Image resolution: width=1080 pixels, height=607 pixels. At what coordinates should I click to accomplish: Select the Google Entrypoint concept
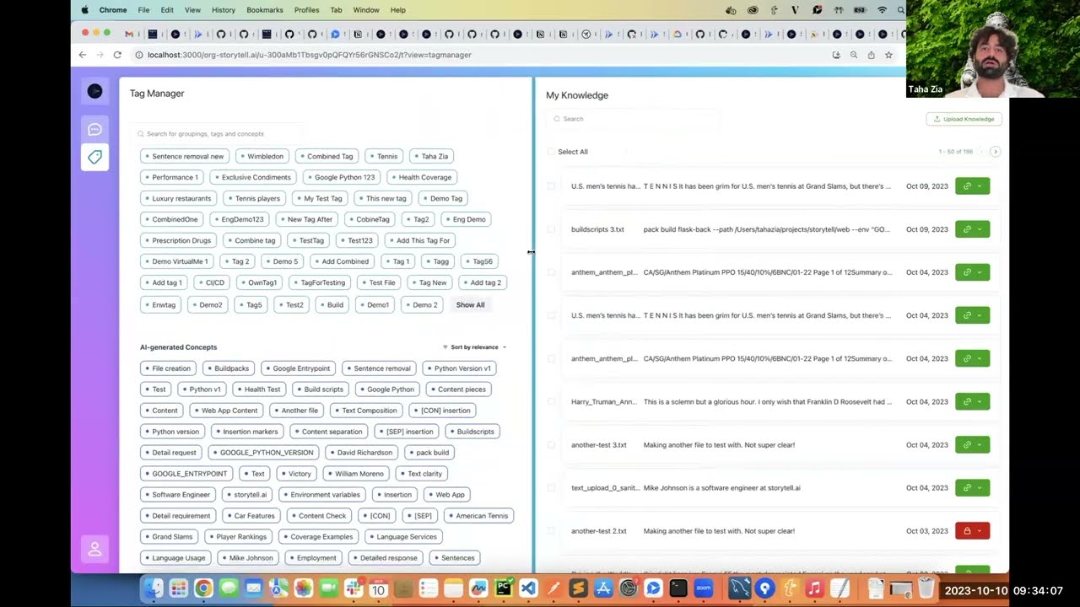click(x=297, y=368)
